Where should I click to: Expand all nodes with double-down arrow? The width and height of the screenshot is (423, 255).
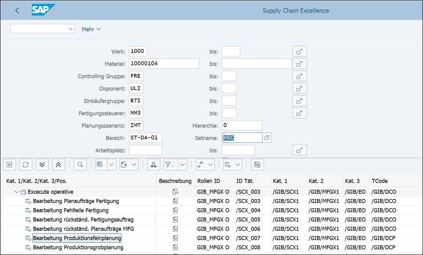click(42, 164)
